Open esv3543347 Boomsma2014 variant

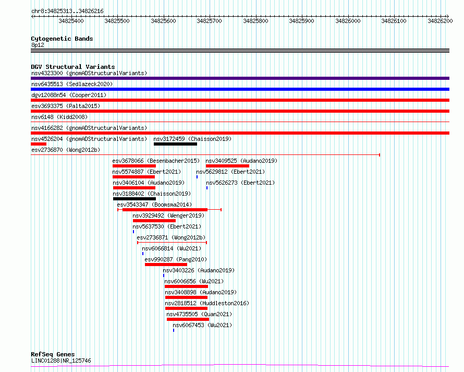pyautogui.click(x=154, y=205)
